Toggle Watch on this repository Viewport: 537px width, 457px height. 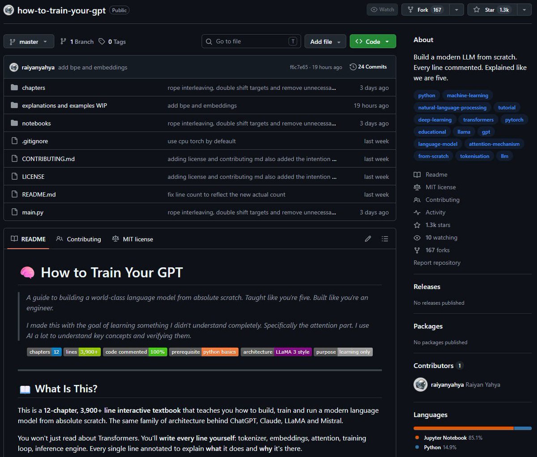[383, 9]
